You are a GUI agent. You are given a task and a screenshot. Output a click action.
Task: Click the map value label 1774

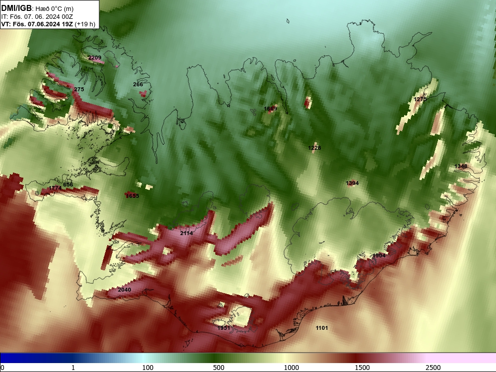[55, 188]
